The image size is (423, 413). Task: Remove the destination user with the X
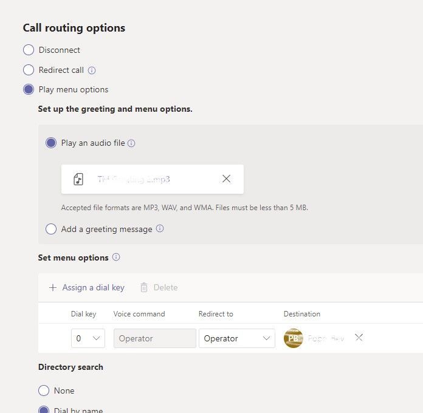tap(359, 337)
